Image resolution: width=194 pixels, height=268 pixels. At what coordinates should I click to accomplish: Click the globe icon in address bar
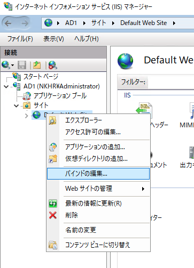[x=48, y=23]
